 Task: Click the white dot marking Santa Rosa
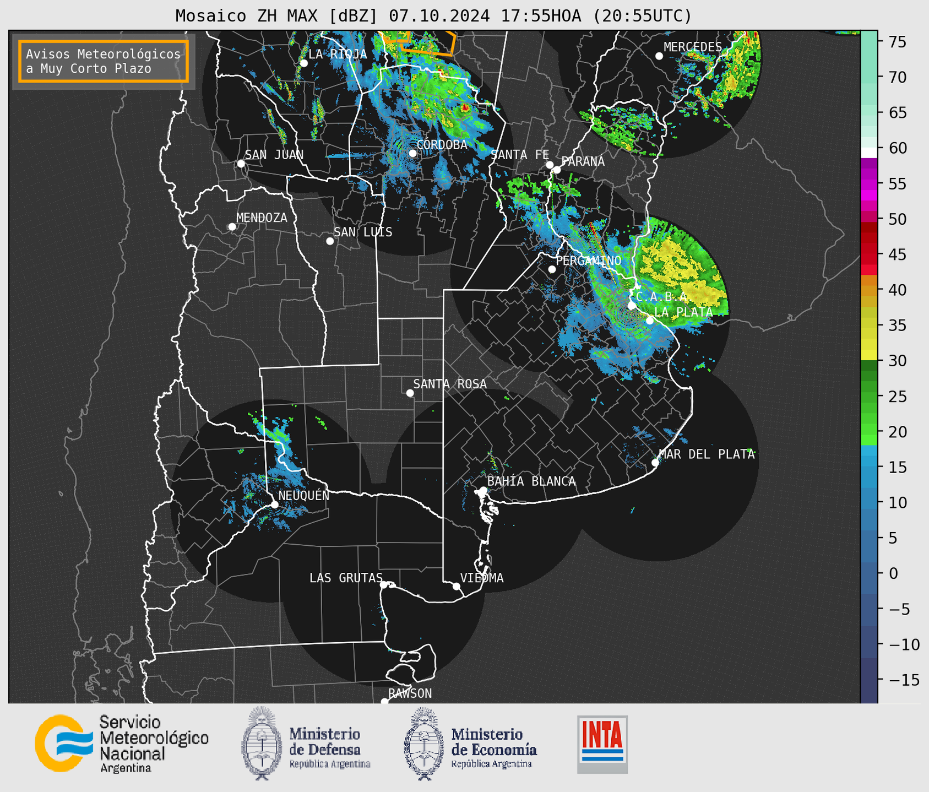point(410,393)
